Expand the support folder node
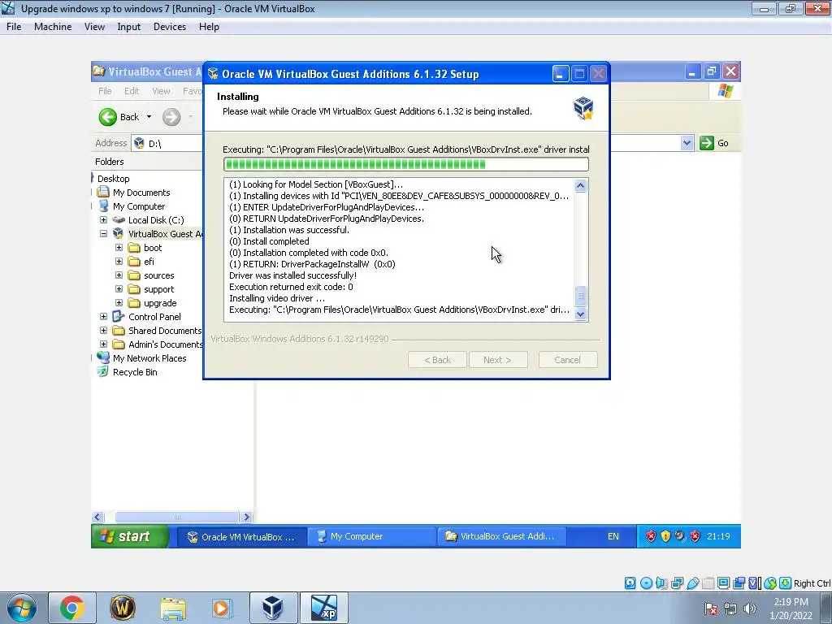The image size is (832, 624). point(119,288)
